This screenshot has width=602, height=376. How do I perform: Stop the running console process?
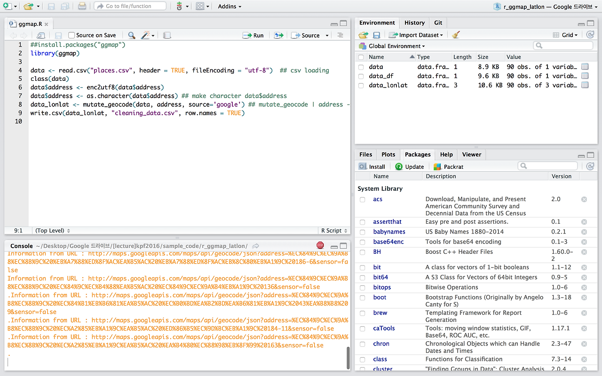pyautogui.click(x=320, y=245)
